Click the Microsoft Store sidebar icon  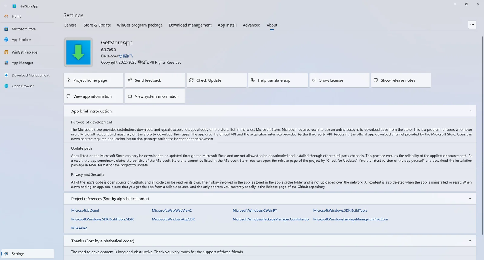coord(6,29)
